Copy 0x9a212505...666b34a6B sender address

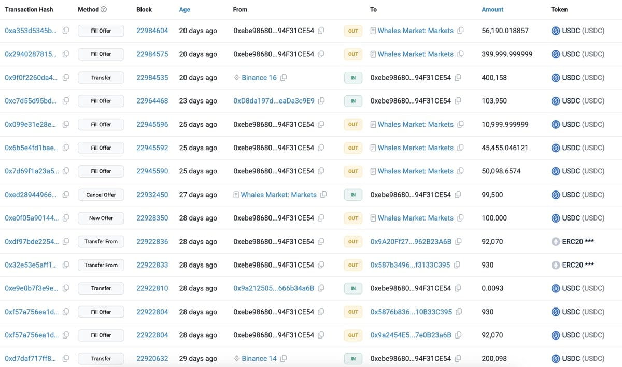point(321,288)
